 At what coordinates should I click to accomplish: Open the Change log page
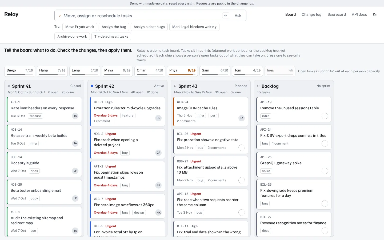coord(311,15)
